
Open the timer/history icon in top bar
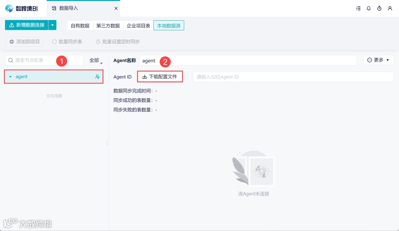(379, 8)
